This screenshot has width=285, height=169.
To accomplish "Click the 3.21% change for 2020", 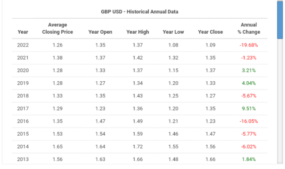I will point(249,70).
